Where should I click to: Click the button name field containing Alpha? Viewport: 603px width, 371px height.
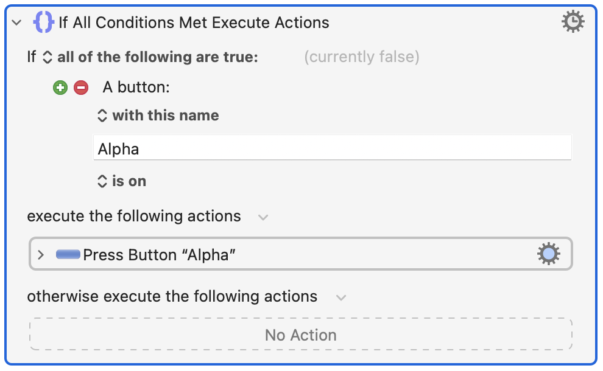(x=332, y=148)
